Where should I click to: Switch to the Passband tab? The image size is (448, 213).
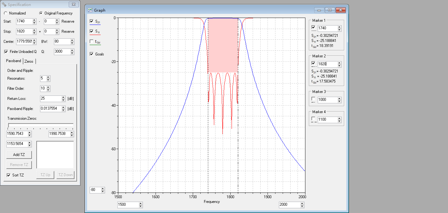pos(14,61)
